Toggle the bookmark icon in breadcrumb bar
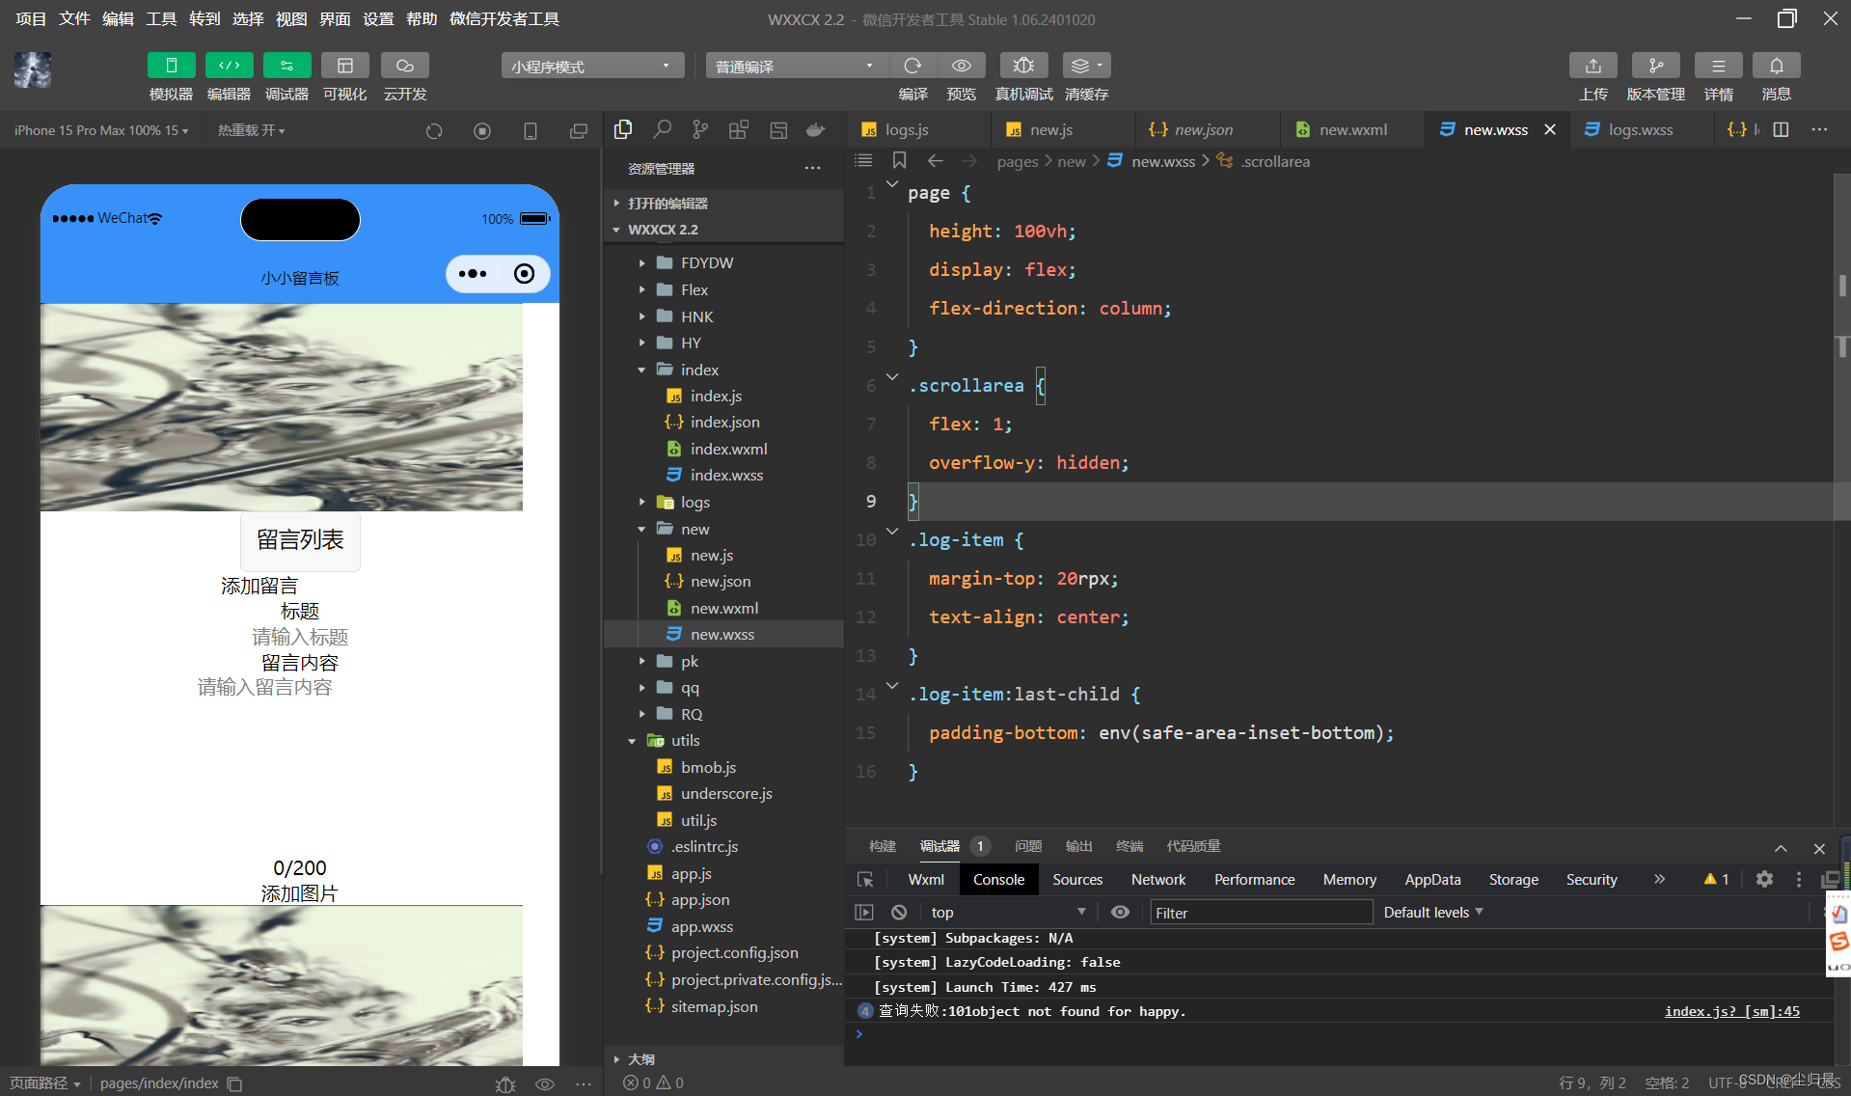Image resolution: width=1851 pixels, height=1096 pixels. click(x=899, y=160)
